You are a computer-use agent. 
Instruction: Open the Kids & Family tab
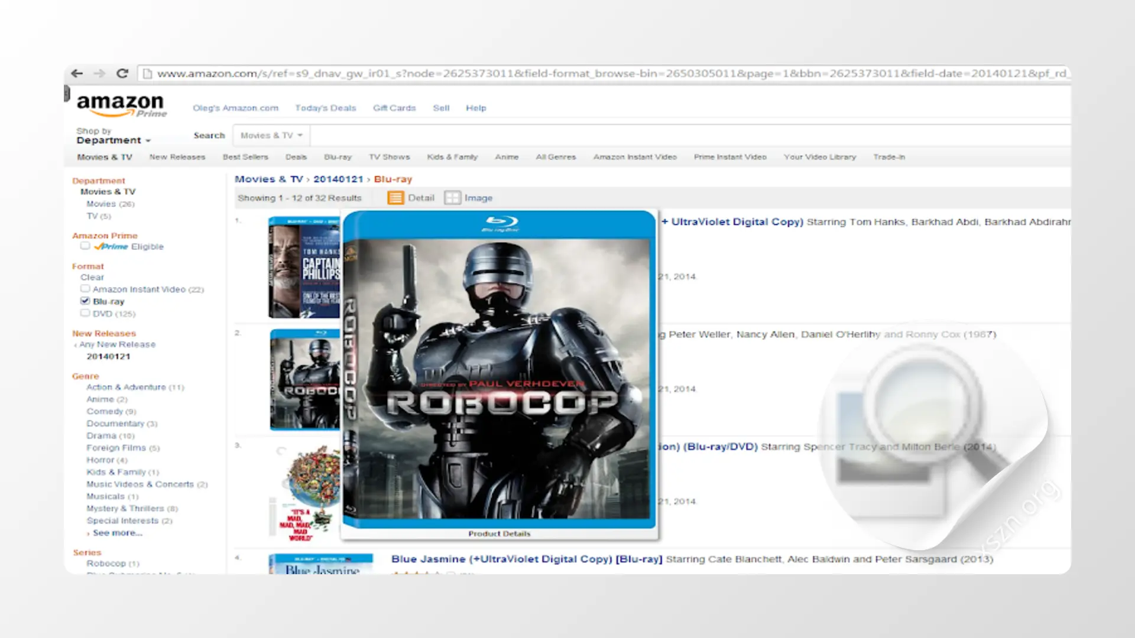click(452, 157)
